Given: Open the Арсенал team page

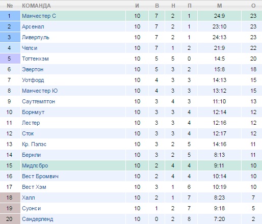Looking at the screenshot, I should point(33,26).
